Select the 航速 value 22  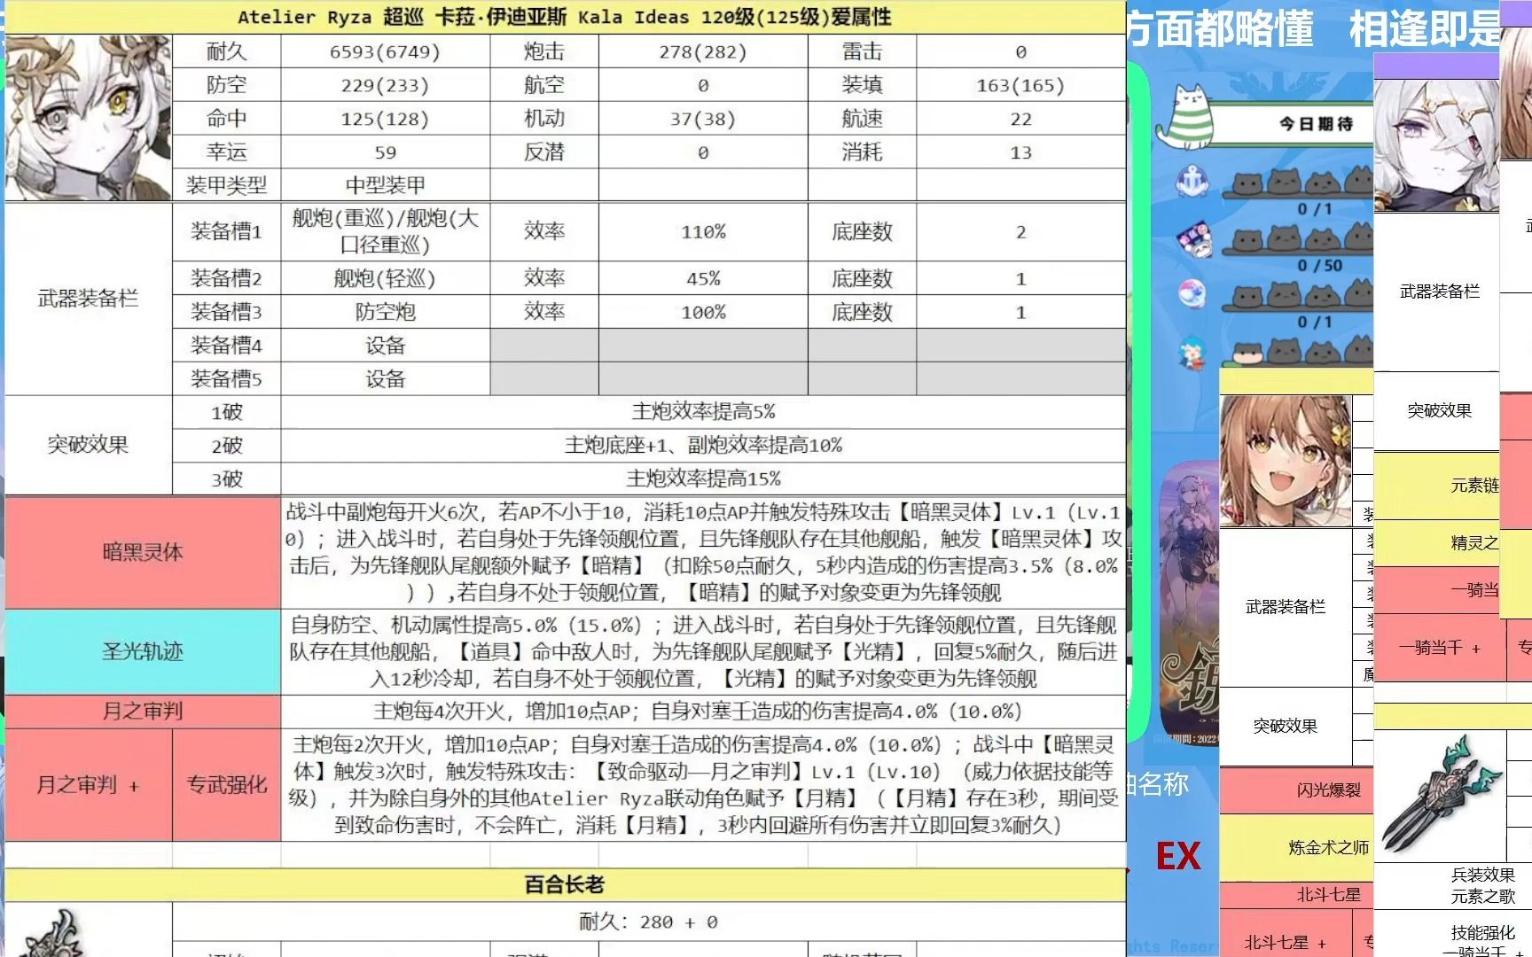1020,119
